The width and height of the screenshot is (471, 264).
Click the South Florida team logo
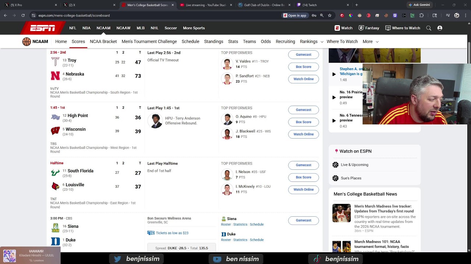tap(55, 173)
